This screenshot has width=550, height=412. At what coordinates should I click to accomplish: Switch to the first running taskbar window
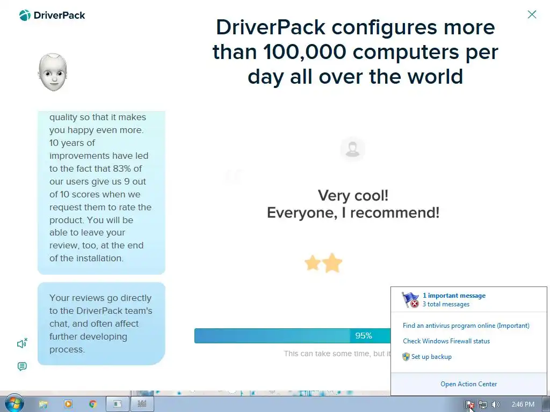tap(118, 404)
